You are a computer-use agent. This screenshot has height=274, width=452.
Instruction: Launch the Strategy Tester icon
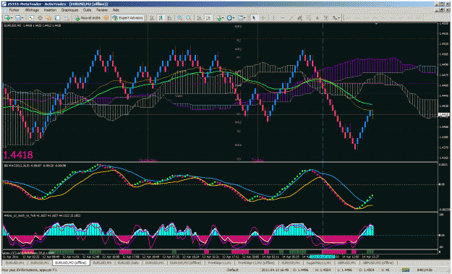(x=67, y=18)
